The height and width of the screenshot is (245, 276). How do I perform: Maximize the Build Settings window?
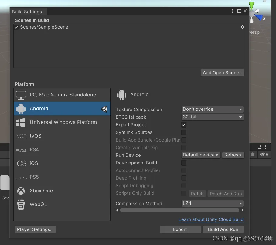pos(239,11)
